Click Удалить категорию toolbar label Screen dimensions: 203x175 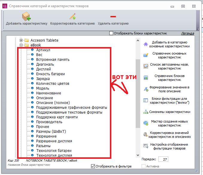[113, 23]
